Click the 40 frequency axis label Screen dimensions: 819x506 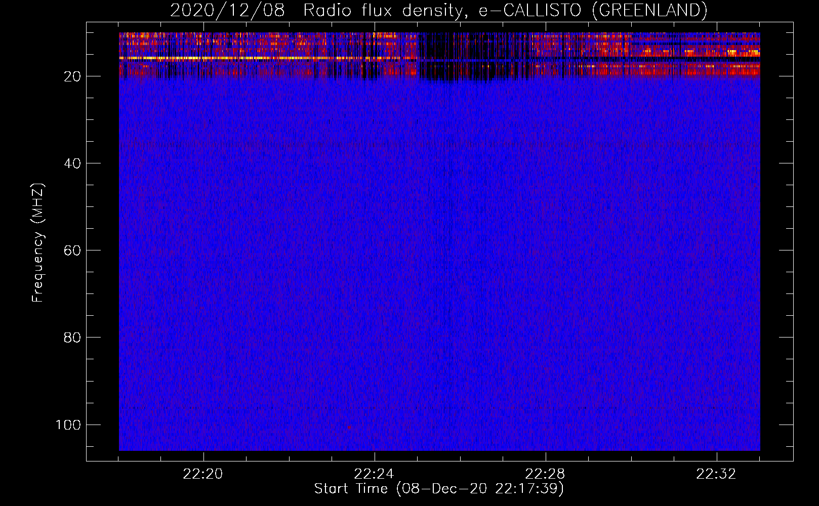[x=72, y=163]
